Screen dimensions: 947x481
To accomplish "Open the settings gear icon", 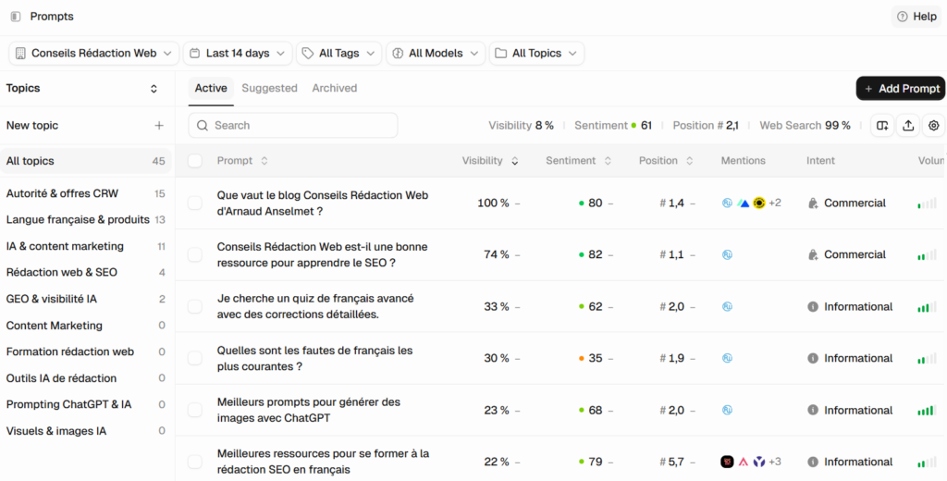I will [934, 126].
